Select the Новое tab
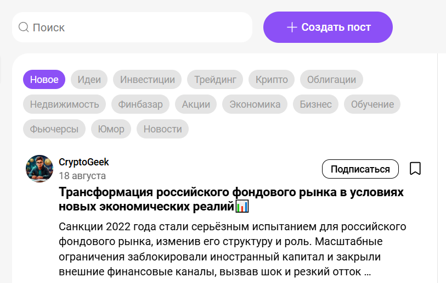The height and width of the screenshot is (283, 446). [44, 79]
